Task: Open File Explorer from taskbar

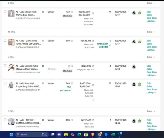Action: click(66, 134)
